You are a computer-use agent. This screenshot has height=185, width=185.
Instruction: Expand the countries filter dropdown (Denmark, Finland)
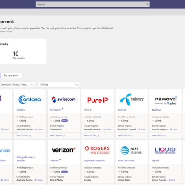point(17,85)
